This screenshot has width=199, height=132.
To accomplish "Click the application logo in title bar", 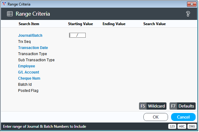I will pyautogui.click(x=4, y=4).
